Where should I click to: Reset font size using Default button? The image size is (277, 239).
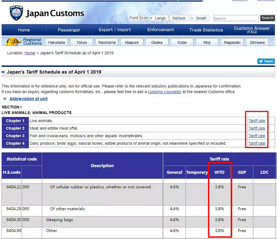click(x=179, y=18)
